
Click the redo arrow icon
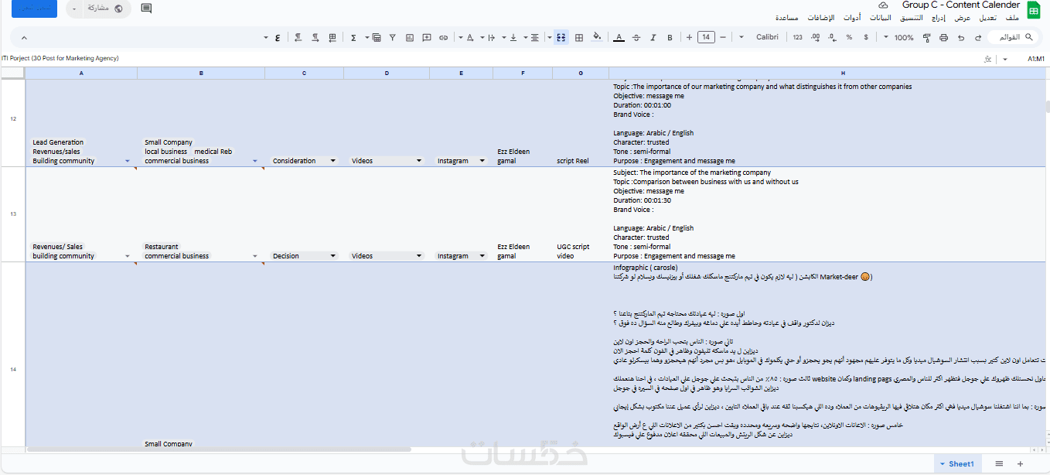(x=978, y=37)
